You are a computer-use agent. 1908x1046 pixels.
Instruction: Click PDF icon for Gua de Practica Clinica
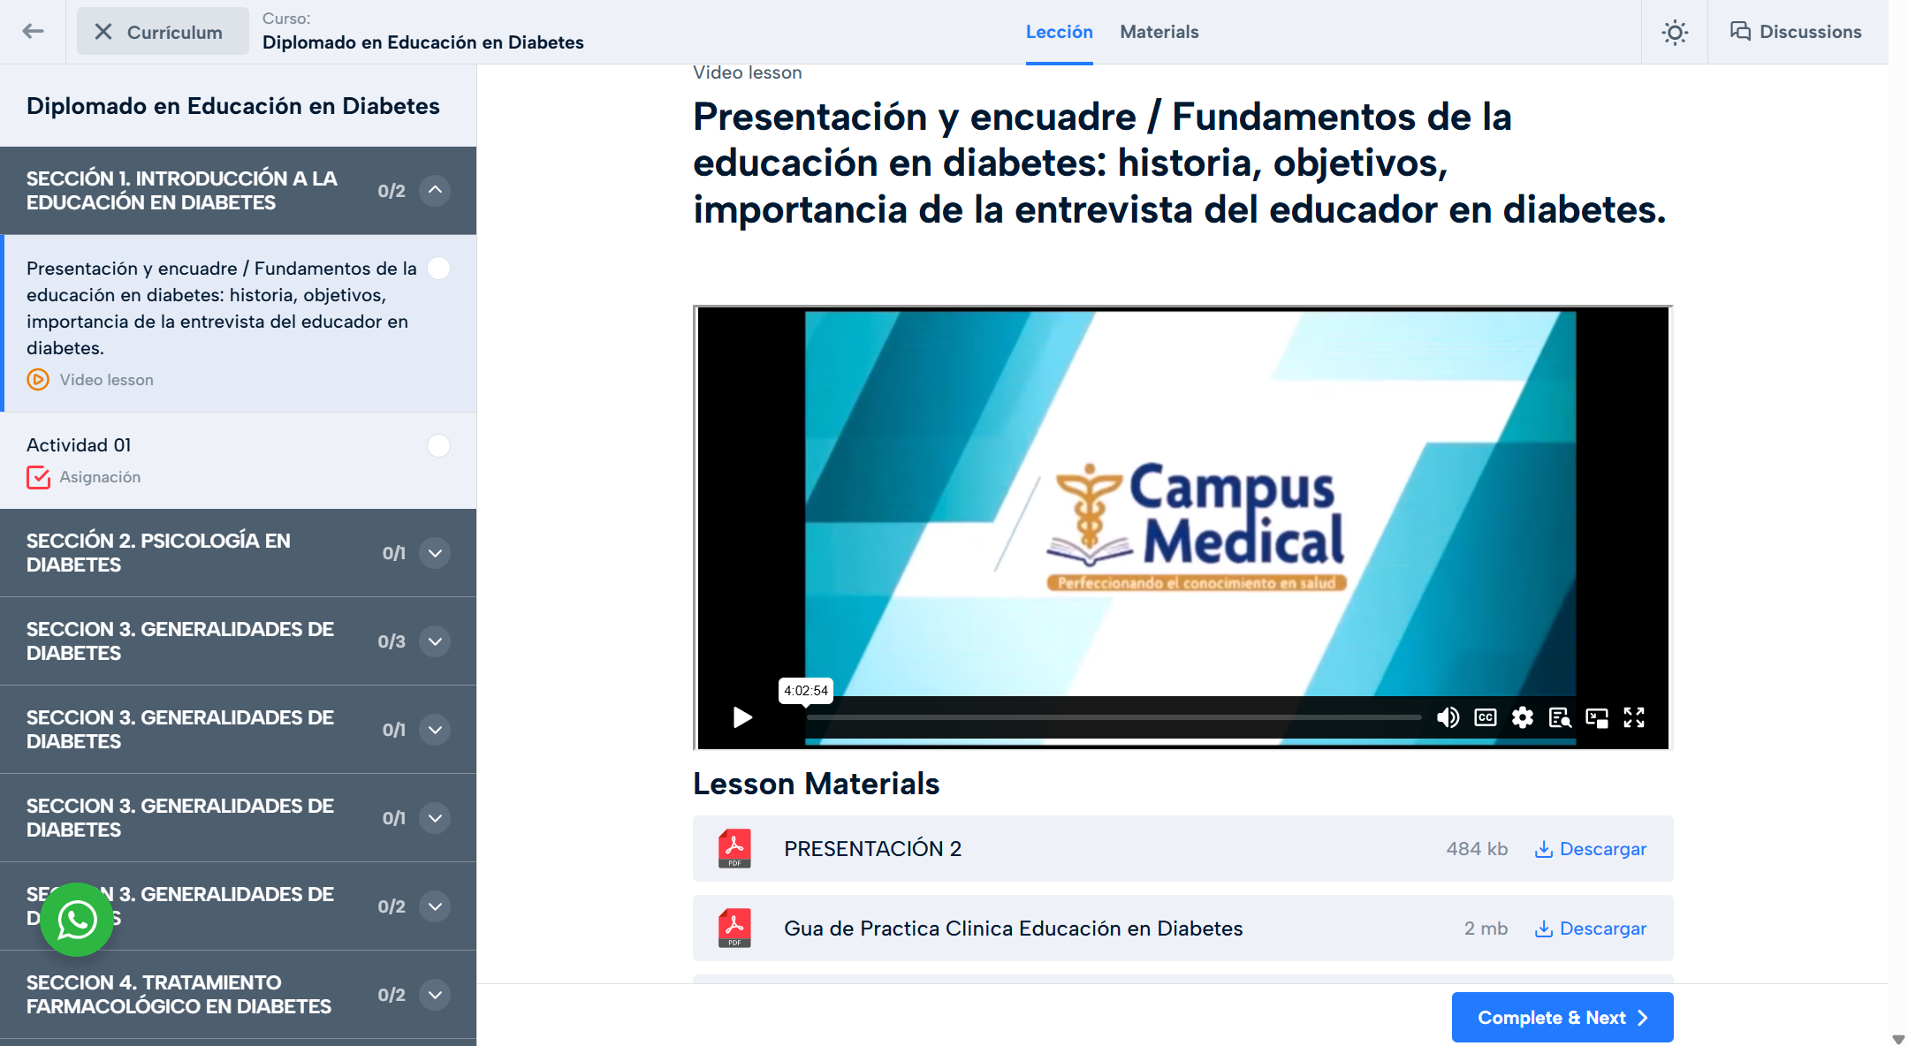(x=734, y=928)
